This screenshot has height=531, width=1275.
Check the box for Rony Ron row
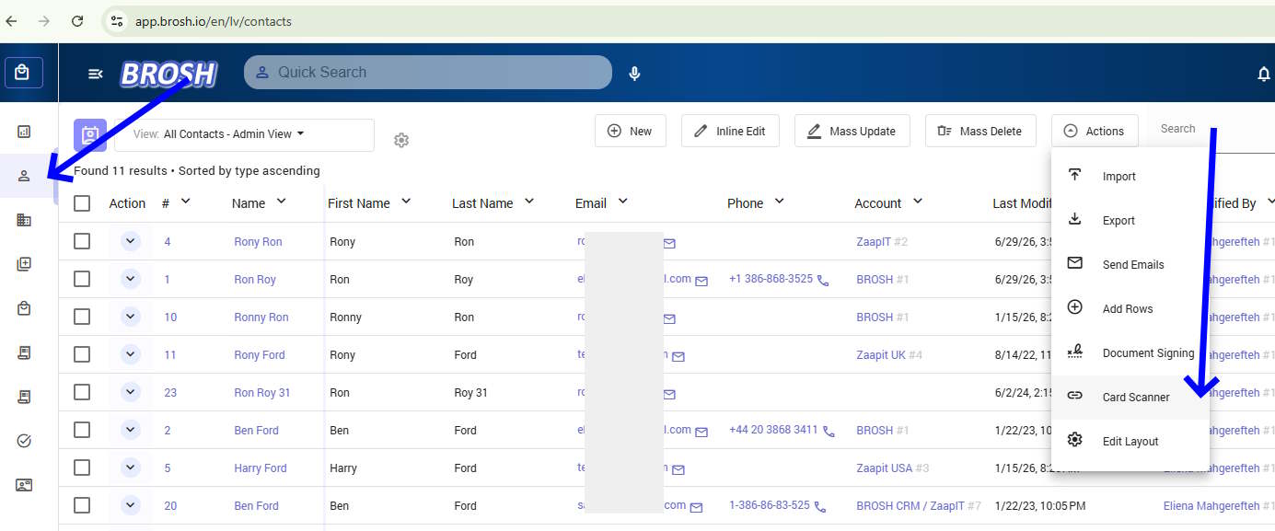82,241
